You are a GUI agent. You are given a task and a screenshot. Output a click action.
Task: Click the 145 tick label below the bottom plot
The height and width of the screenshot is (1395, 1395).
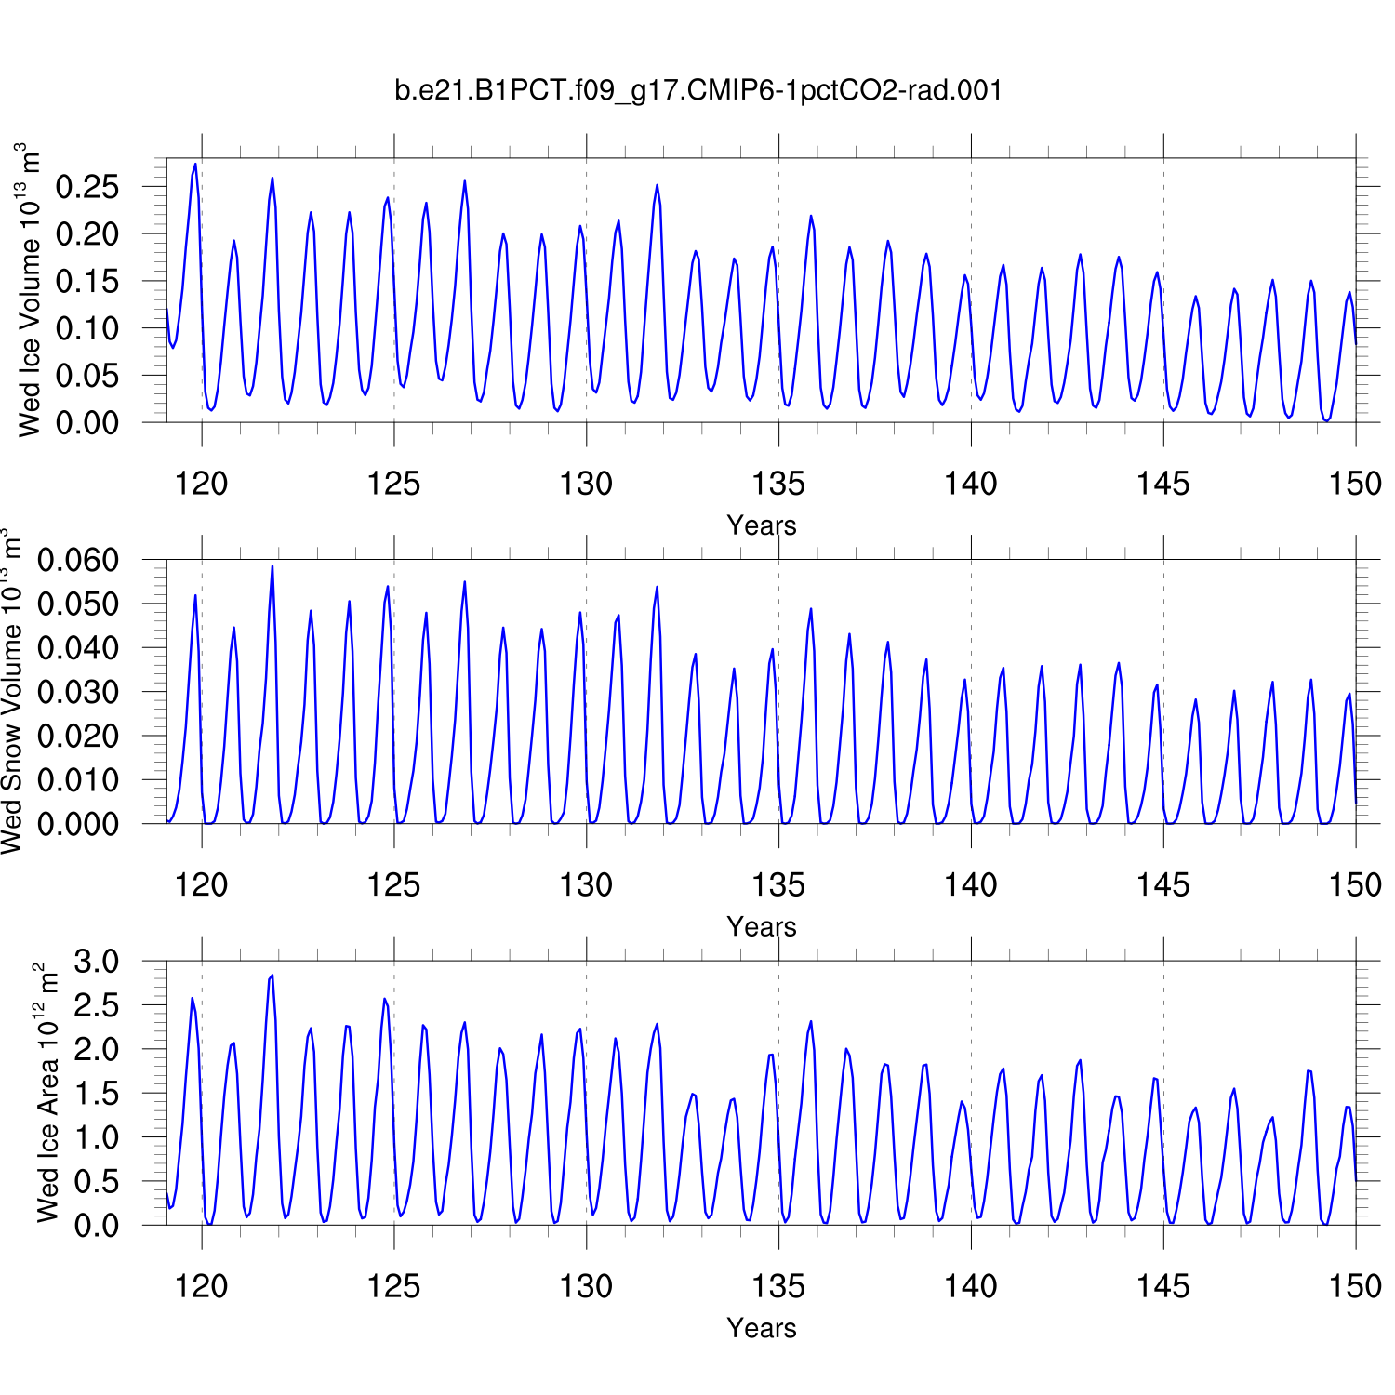point(1162,1287)
